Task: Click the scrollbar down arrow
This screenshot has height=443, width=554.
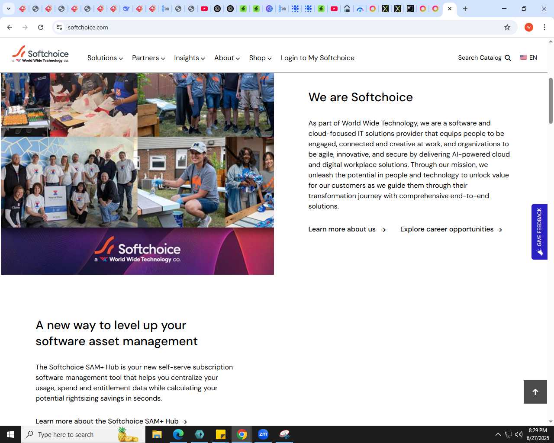Action: point(551,421)
